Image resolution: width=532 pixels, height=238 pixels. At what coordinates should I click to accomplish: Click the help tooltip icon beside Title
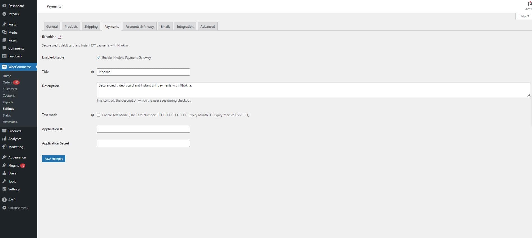92,72
